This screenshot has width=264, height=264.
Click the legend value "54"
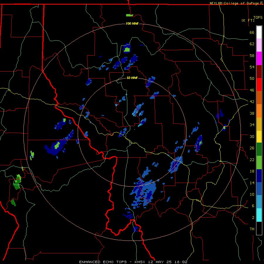pyautogui.click(x=252, y=67)
